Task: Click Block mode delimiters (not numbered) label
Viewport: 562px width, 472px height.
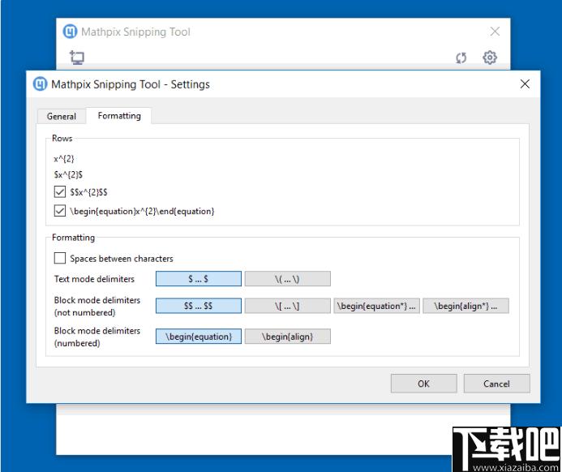Action: [x=97, y=306]
